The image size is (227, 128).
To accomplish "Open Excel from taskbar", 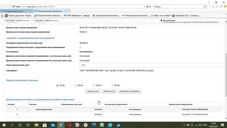I will [x=102, y=125].
